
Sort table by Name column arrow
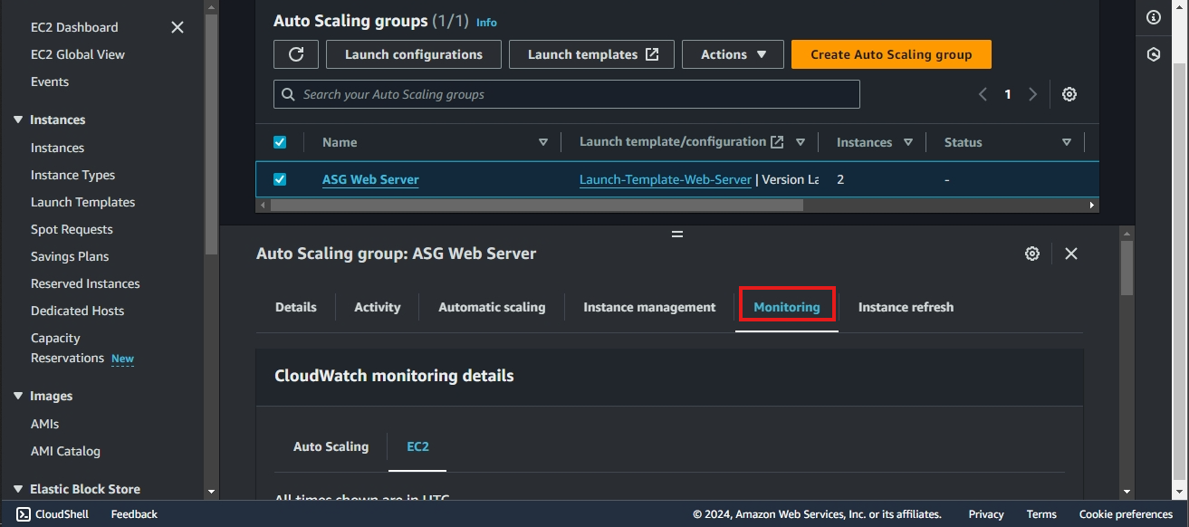tap(543, 142)
